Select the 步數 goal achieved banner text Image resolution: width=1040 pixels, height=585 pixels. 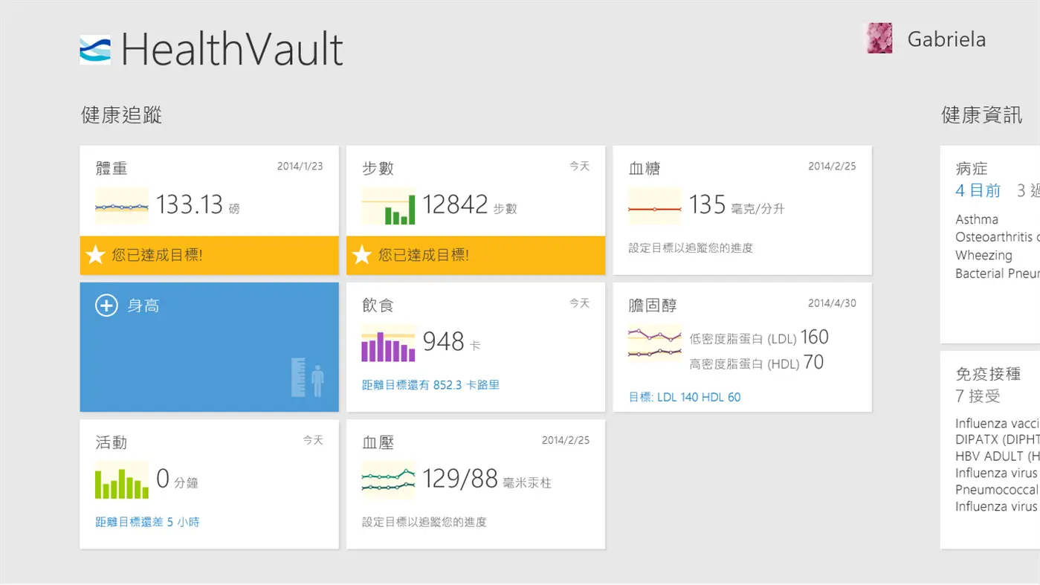click(424, 255)
